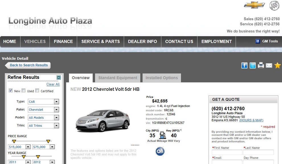
Task: Click the Buick emblem logo
Action: coord(275,5)
